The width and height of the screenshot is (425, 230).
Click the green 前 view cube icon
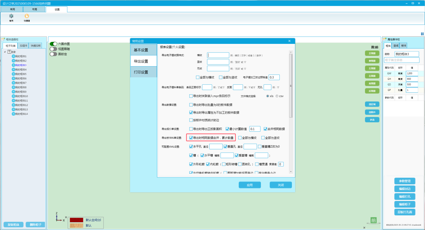tap(373, 220)
